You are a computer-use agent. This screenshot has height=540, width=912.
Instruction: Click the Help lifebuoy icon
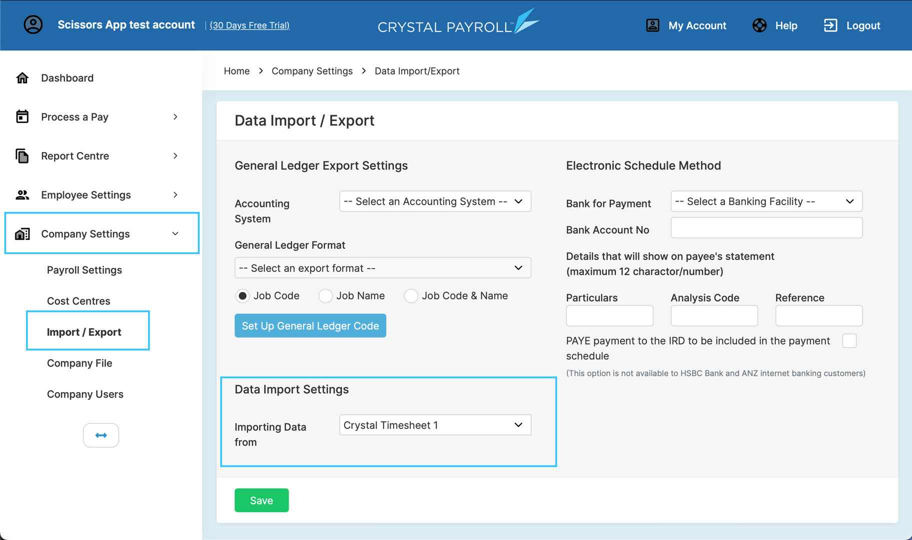759,25
